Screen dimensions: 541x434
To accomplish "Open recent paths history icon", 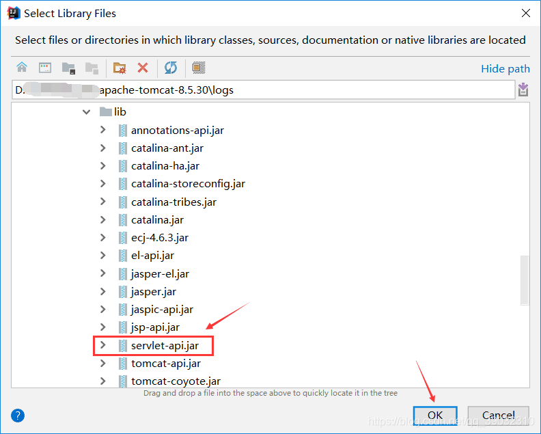I will [x=523, y=90].
